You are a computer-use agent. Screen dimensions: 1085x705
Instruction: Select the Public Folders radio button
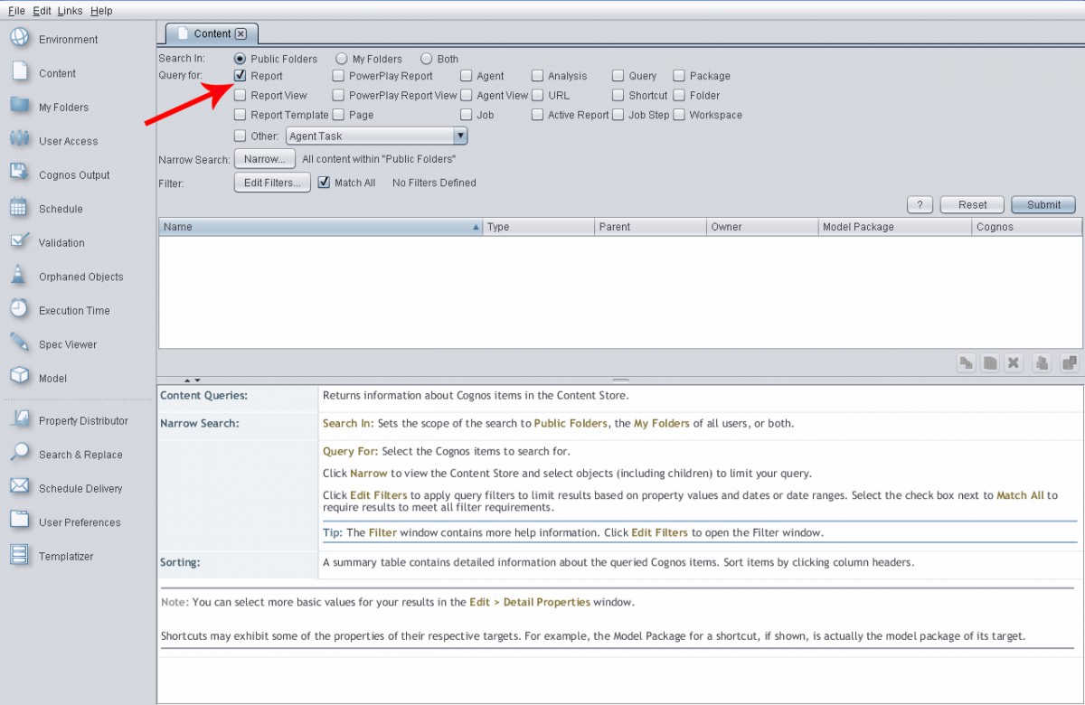click(240, 59)
